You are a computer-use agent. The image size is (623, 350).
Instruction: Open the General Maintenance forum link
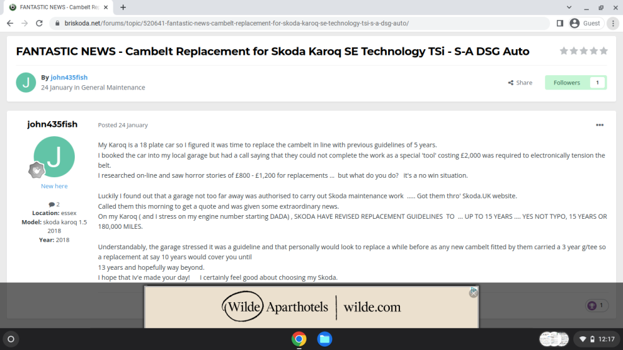113,87
